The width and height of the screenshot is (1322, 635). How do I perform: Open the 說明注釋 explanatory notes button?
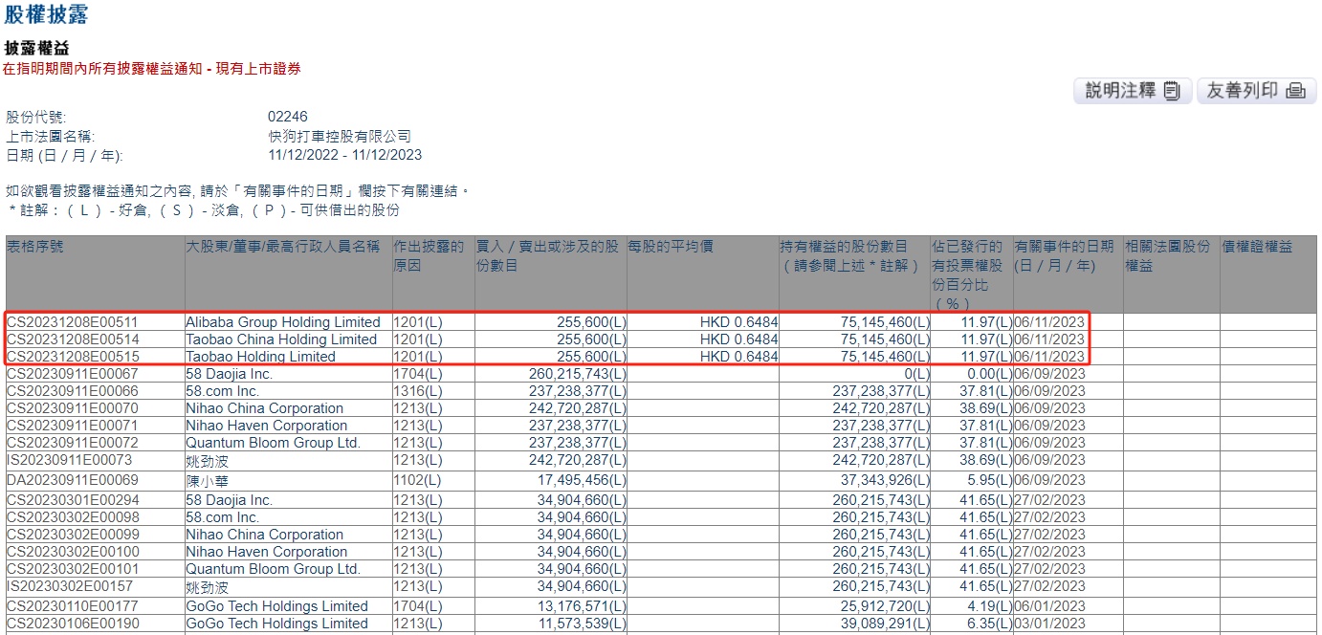click(1134, 91)
